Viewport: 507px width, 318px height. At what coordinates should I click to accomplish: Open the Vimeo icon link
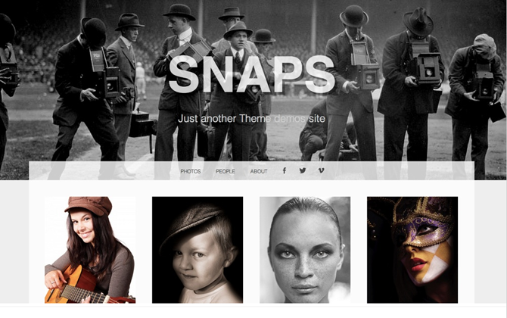point(321,170)
